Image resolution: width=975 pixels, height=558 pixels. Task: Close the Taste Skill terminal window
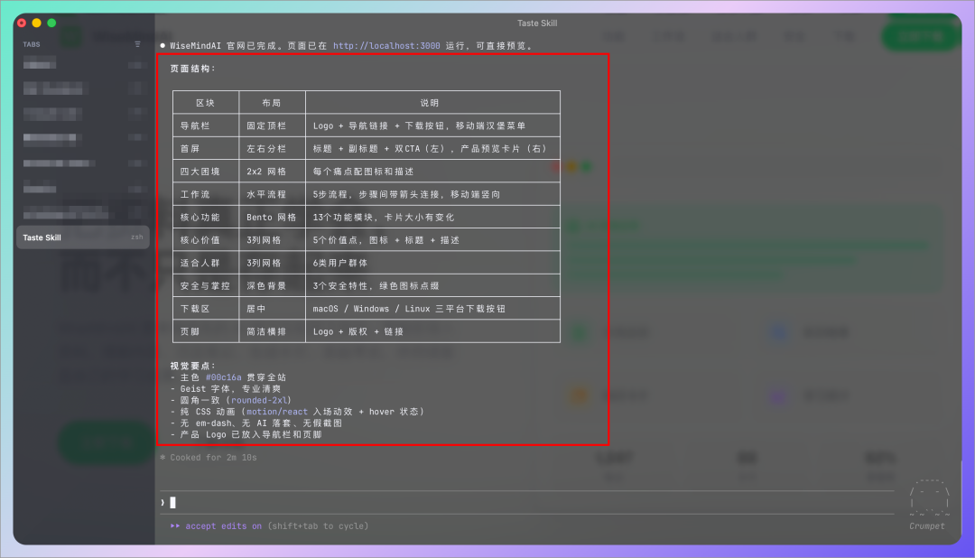[22, 23]
